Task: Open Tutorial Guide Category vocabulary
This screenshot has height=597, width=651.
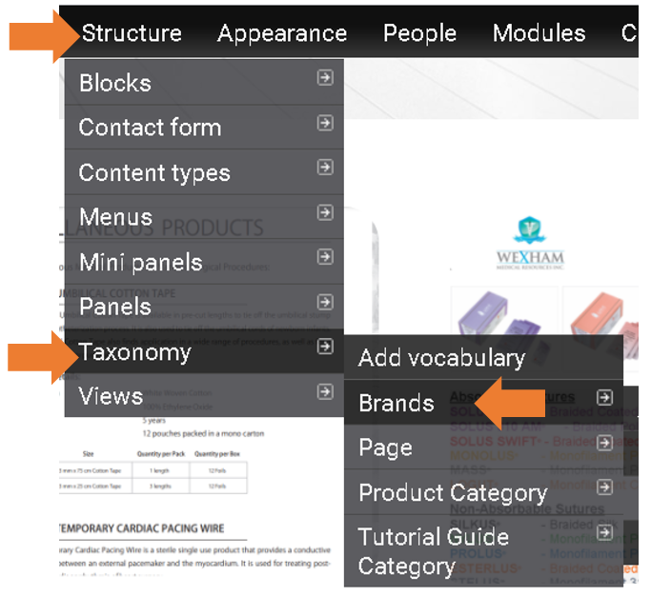Action: click(433, 551)
